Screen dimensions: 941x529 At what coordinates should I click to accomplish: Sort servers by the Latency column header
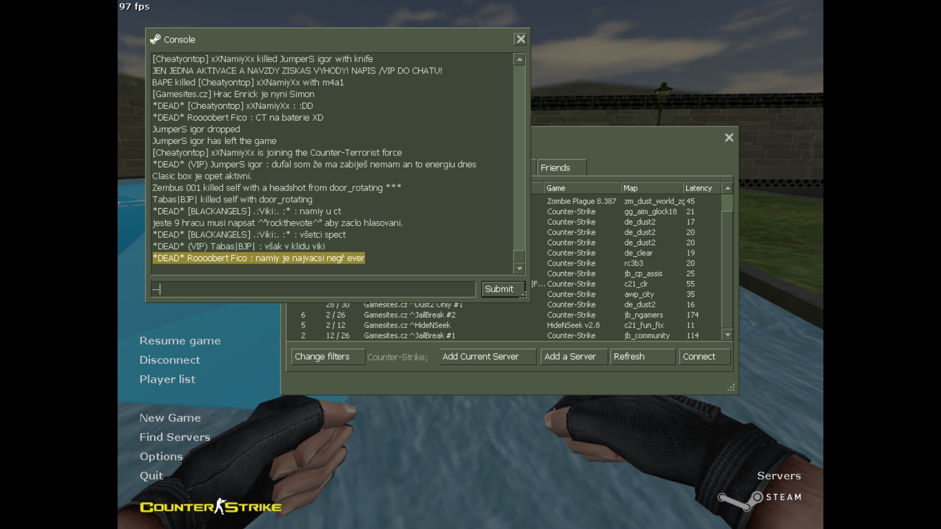click(x=702, y=188)
